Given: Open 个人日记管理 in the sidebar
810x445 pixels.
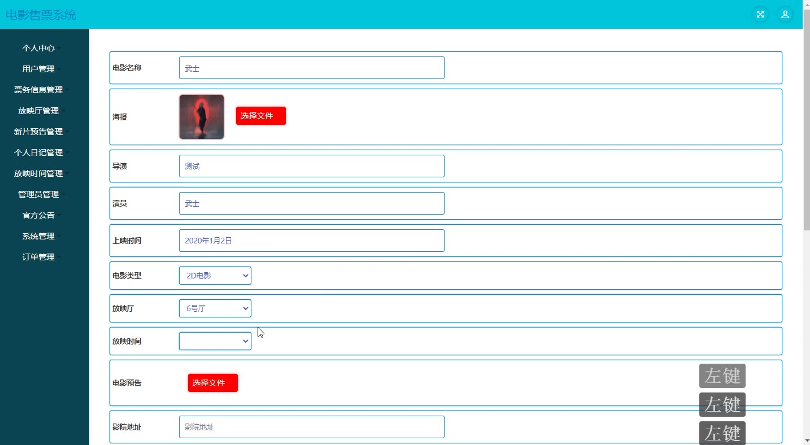Looking at the screenshot, I should point(41,152).
